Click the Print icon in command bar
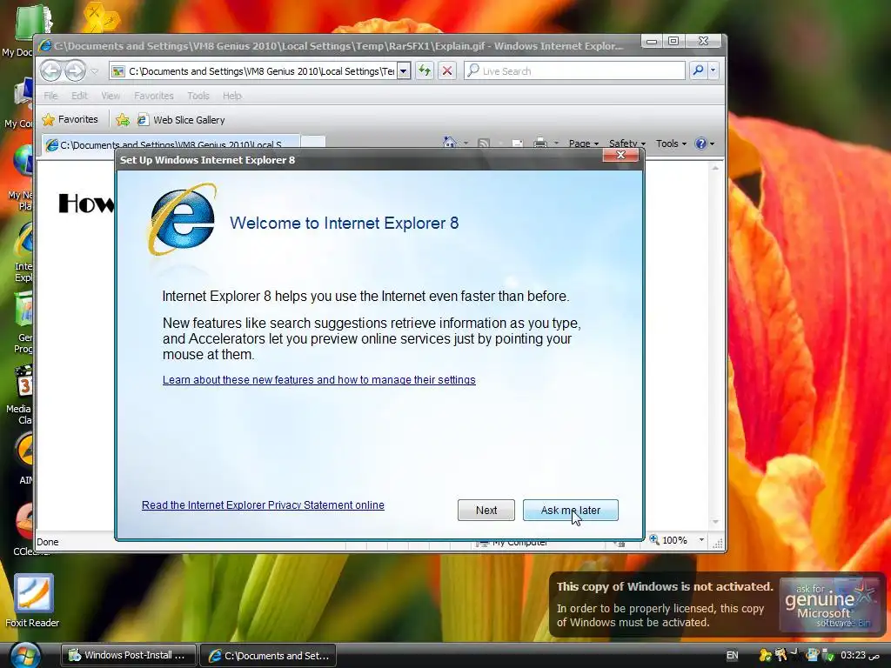891x668 pixels. 539,144
